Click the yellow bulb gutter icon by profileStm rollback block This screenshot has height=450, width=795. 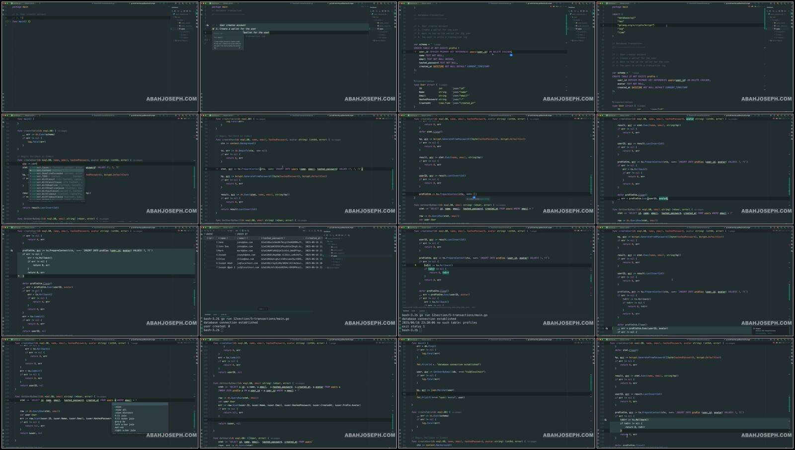(11, 250)
